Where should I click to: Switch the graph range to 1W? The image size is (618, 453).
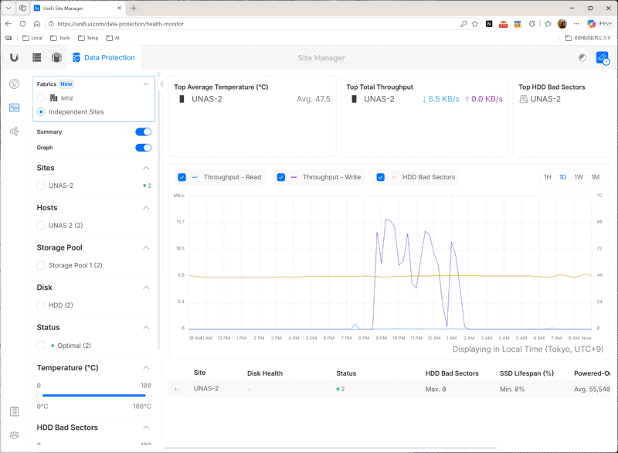click(579, 177)
